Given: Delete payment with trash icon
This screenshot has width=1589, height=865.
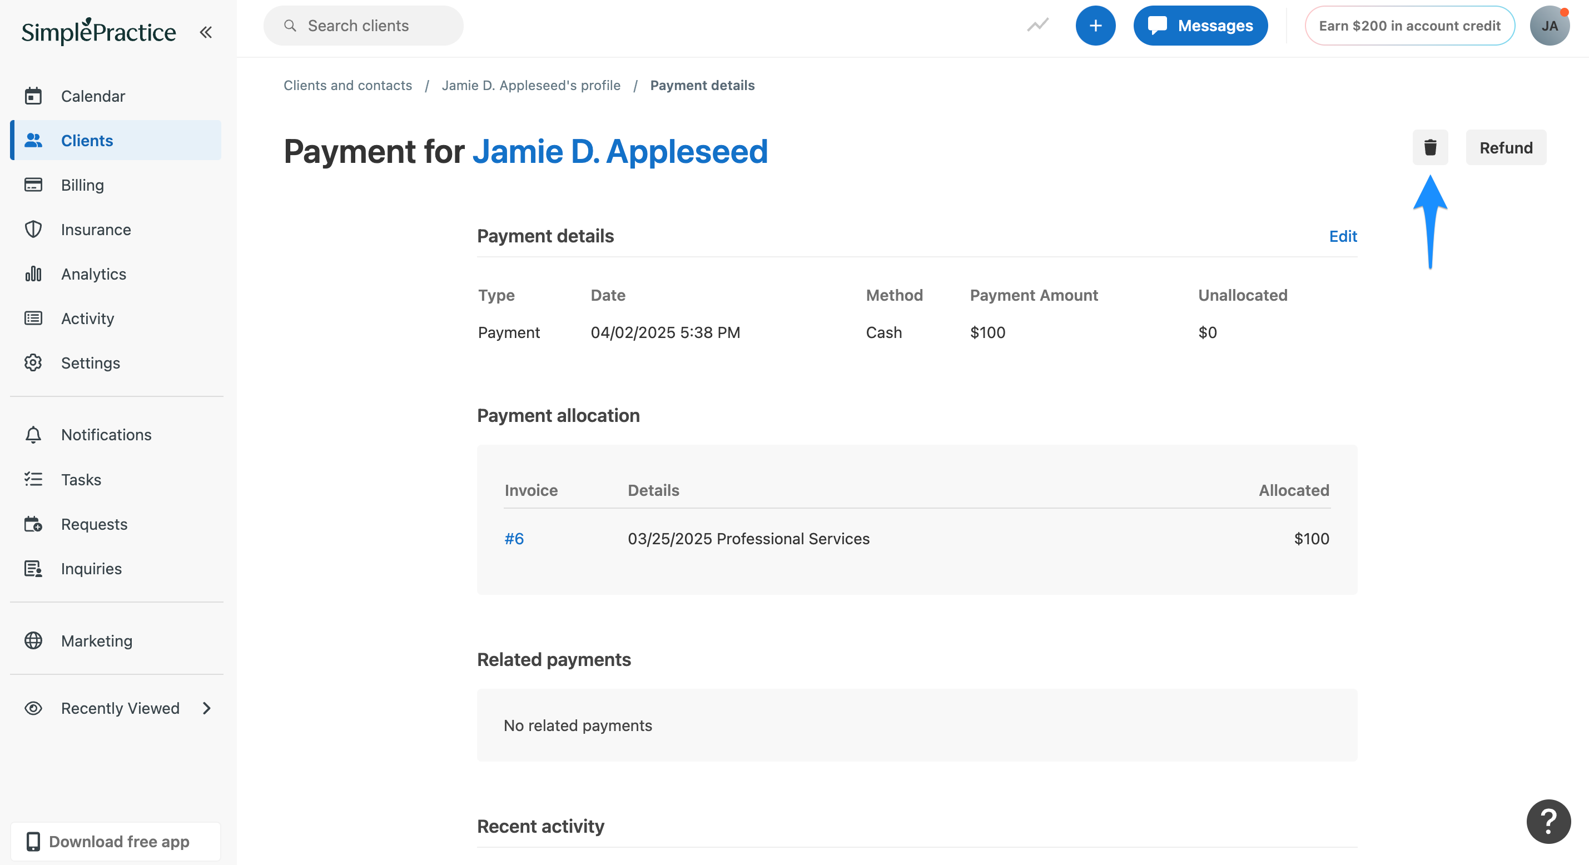Looking at the screenshot, I should pos(1431,148).
